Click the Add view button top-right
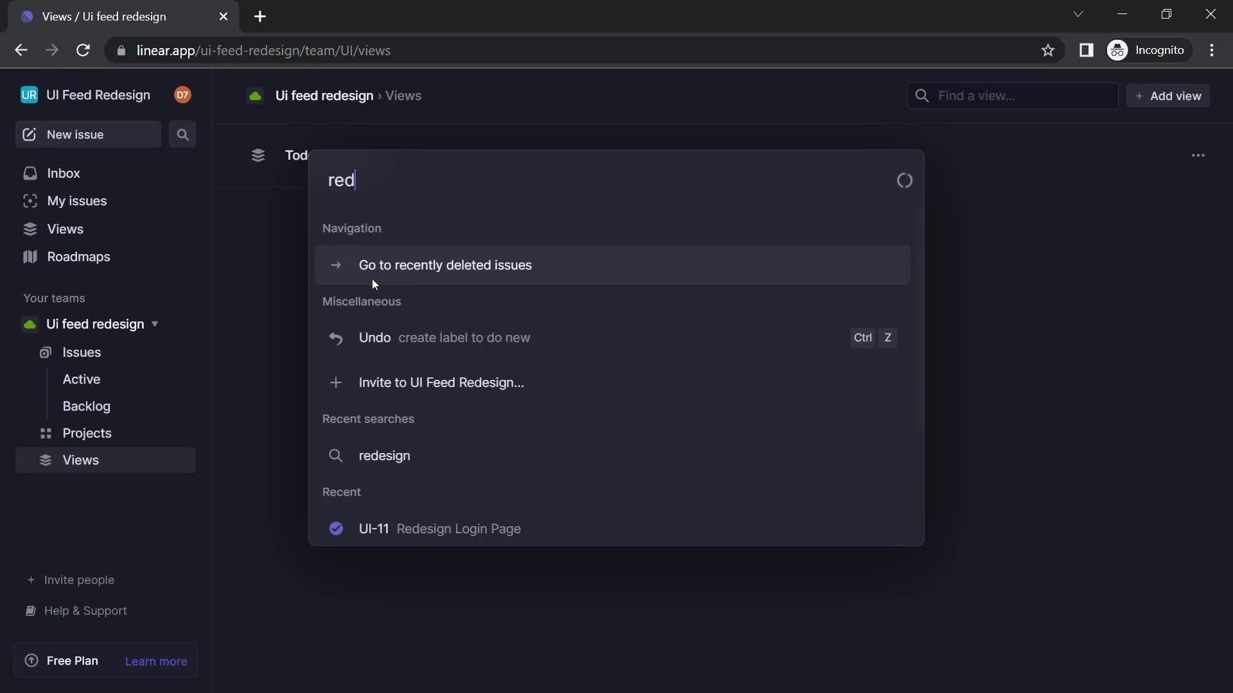Viewport: 1233px width, 693px height. tap(1169, 95)
